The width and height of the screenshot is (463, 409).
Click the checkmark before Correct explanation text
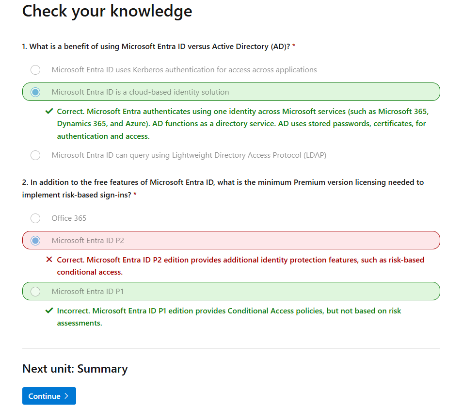[48, 111]
